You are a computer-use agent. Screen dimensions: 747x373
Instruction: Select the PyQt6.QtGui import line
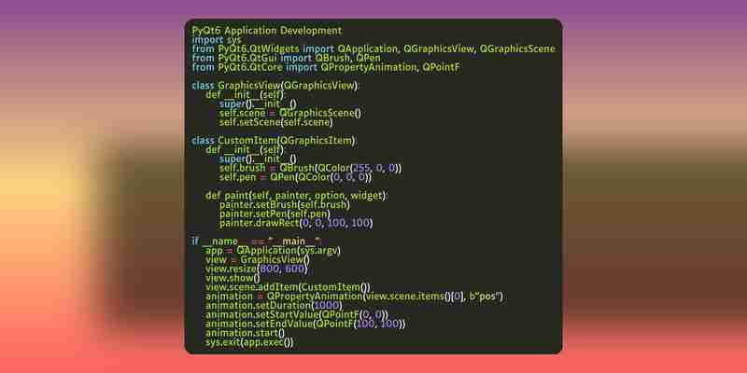click(287, 58)
